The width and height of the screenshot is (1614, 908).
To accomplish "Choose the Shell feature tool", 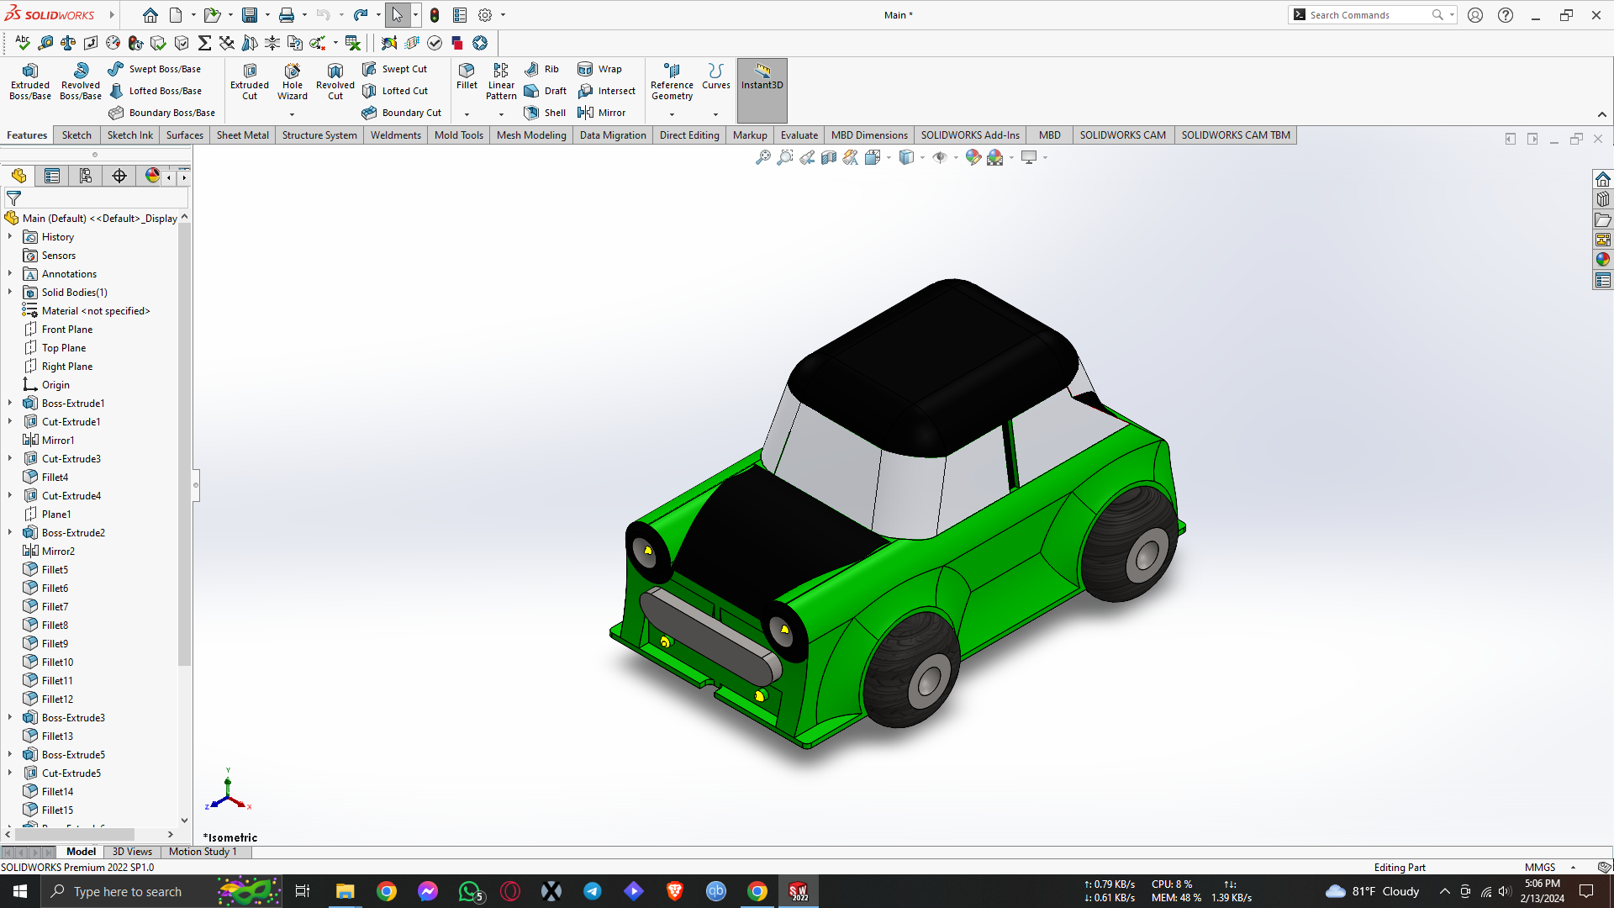I will [x=545, y=113].
